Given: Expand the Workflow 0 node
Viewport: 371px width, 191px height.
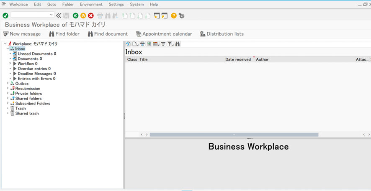Looking at the screenshot, I should coord(10,64).
